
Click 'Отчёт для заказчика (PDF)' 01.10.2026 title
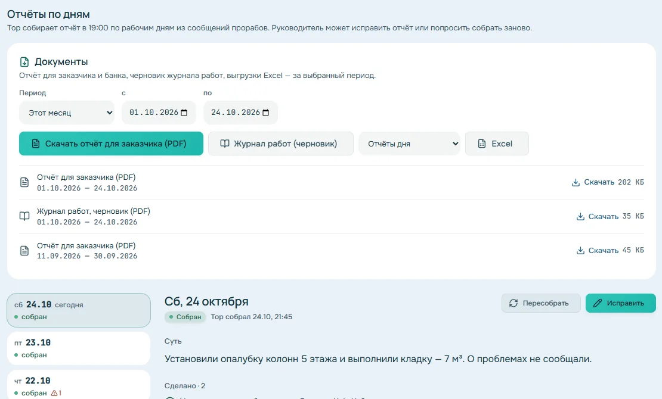click(86, 177)
